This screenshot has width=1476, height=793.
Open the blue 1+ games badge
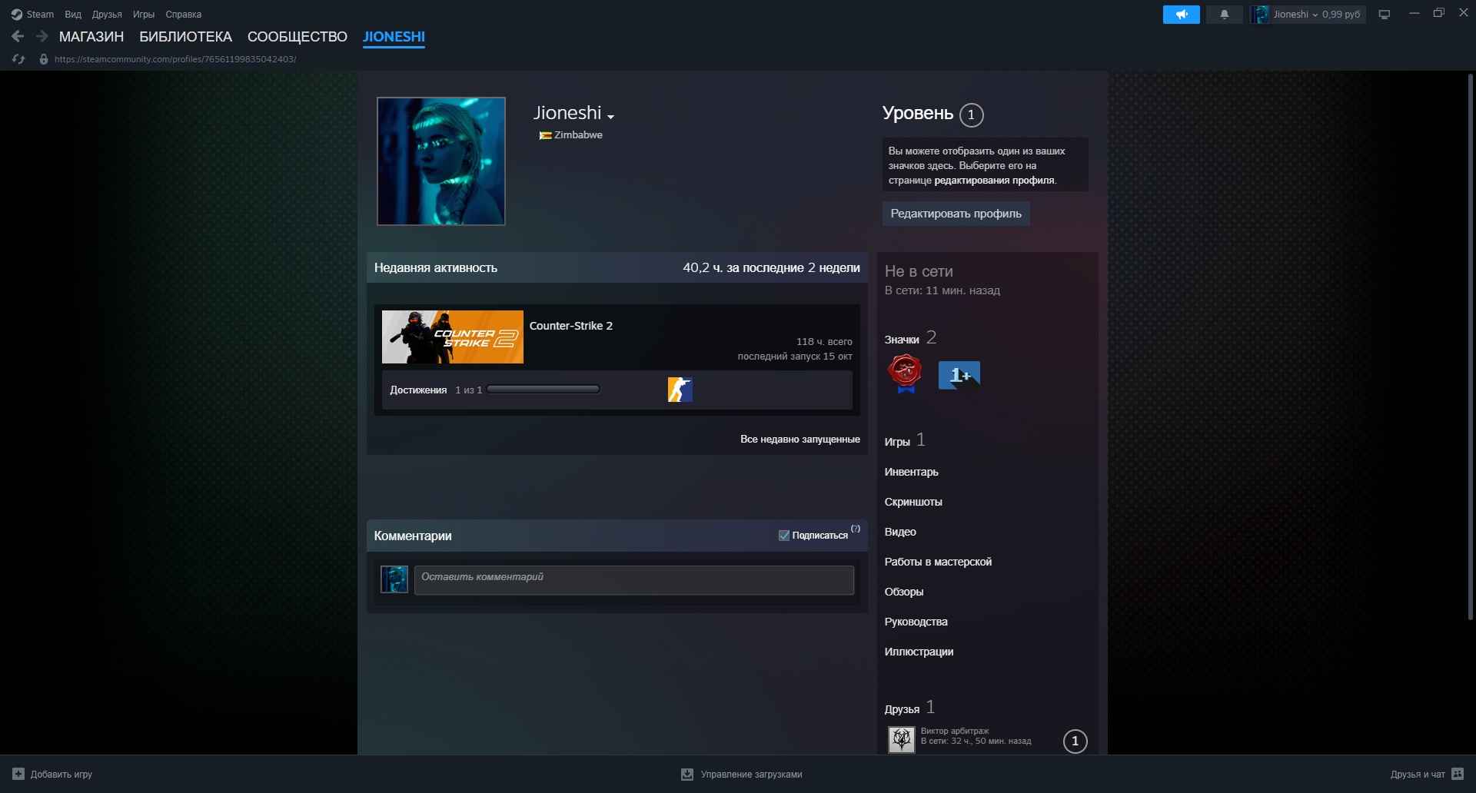tap(959, 375)
